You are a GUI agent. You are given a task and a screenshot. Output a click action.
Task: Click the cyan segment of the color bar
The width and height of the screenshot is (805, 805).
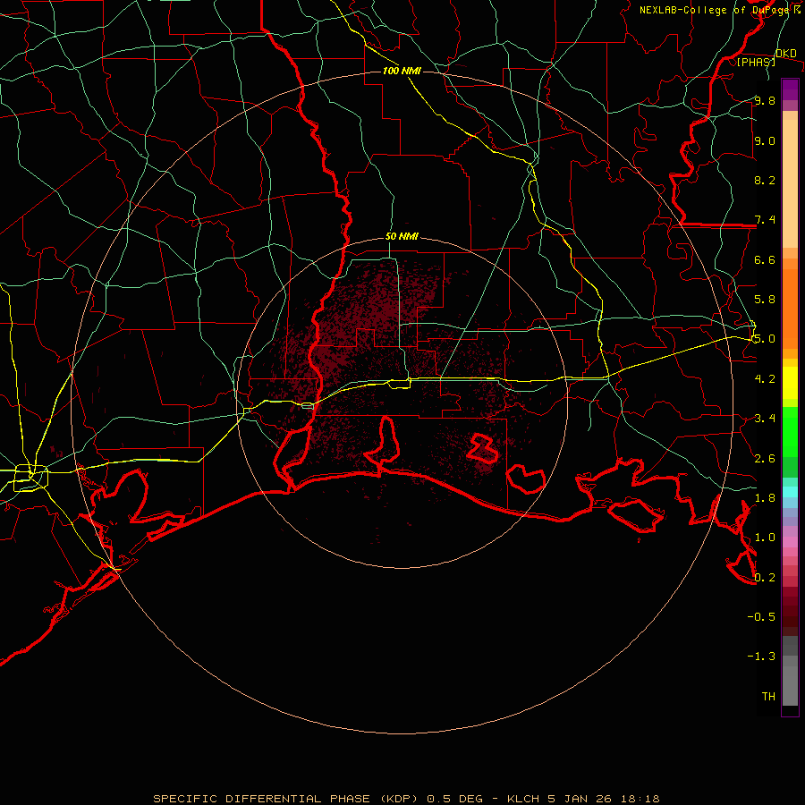(x=790, y=492)
